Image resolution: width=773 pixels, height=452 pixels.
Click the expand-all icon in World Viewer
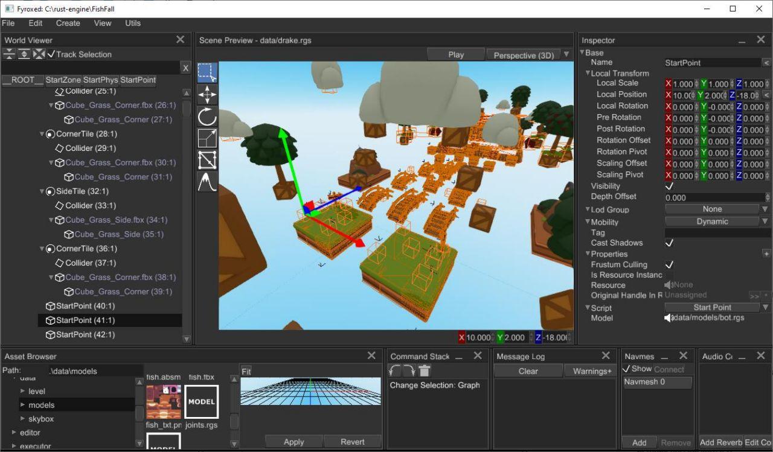click(24, 54)
